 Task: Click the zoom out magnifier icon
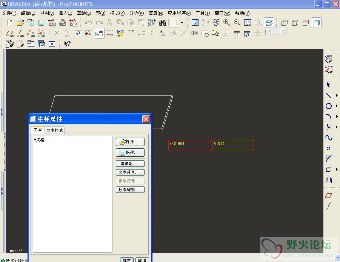[x=237, y=23]
